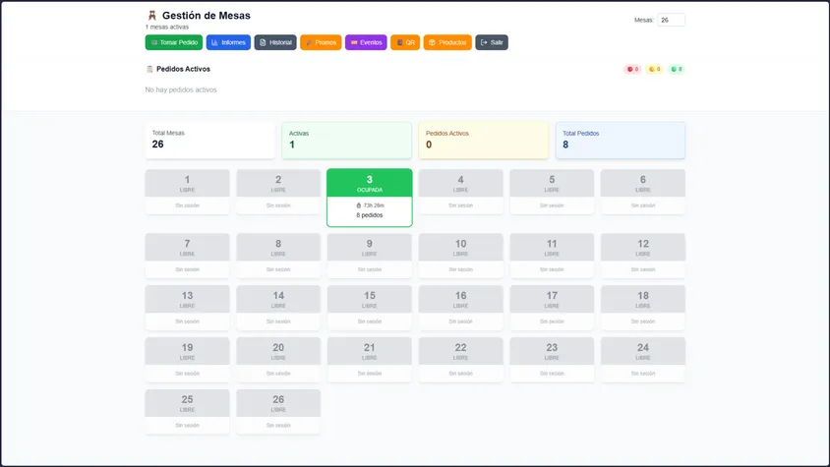Open the Productos section
The image size is (830, 467).
pyautogui.click(x=447, y=42)
